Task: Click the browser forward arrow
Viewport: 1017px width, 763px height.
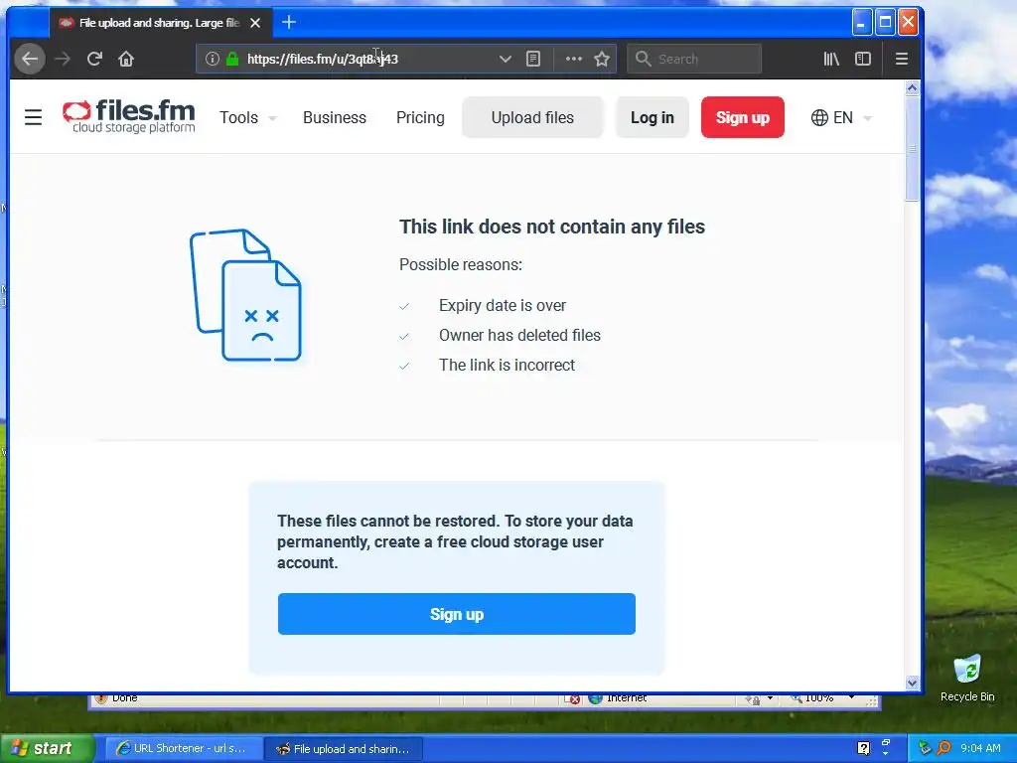Action: pyautogui.click(x=63, y=59)
